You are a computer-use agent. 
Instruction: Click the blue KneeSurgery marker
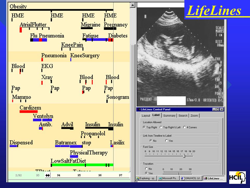tap(71, 60)
